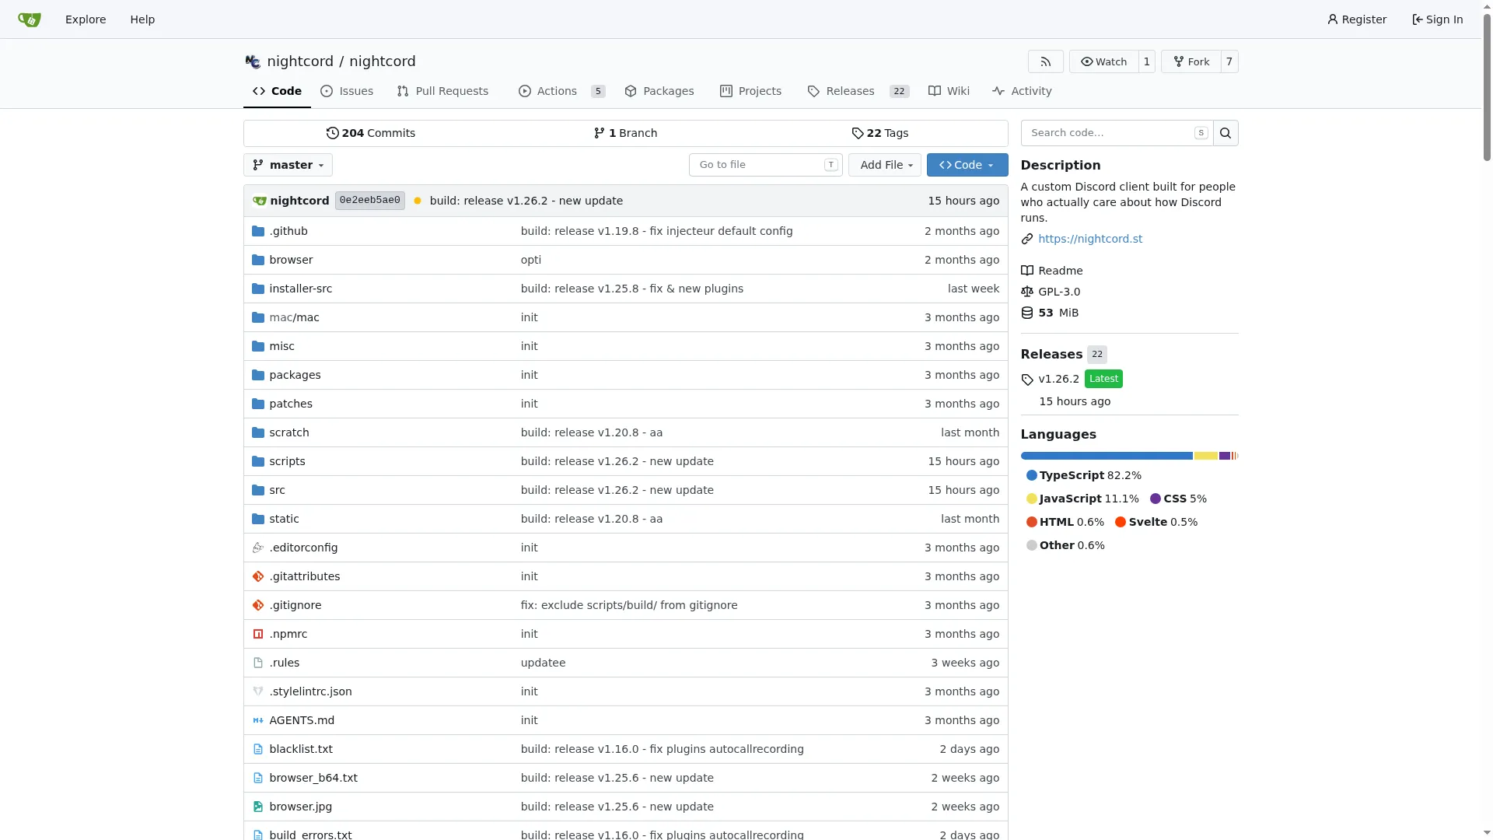Open the nightcord owner link in title
The height and width of the screenshot is (840, 1493).
click(x=300, y=61)
